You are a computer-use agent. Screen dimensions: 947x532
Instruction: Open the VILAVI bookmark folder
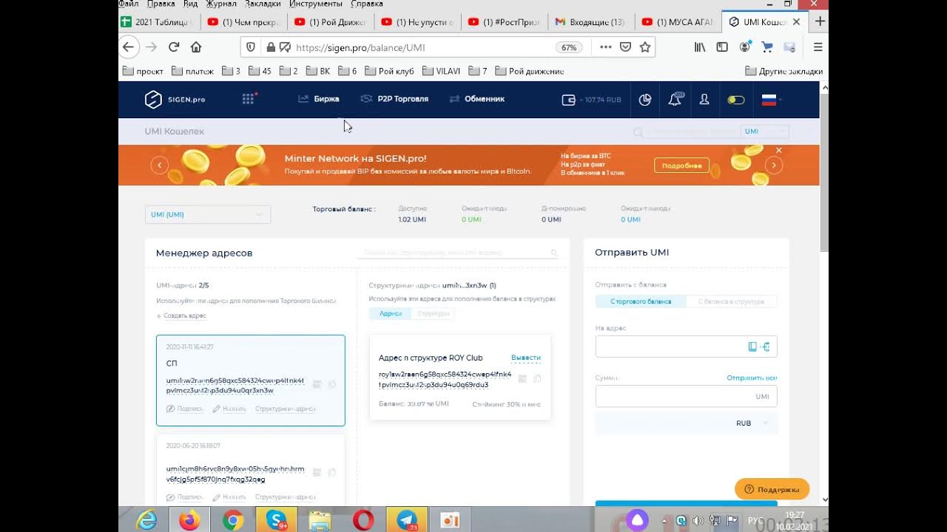coord(442,71)
